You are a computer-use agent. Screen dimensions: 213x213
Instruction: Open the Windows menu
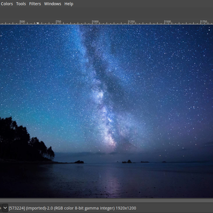(x=53, y=4)
